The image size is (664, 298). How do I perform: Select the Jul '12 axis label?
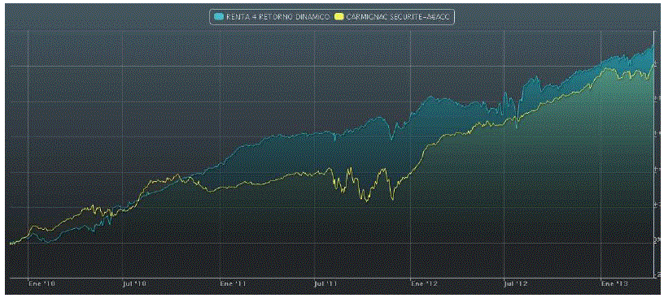click(517, 284)
